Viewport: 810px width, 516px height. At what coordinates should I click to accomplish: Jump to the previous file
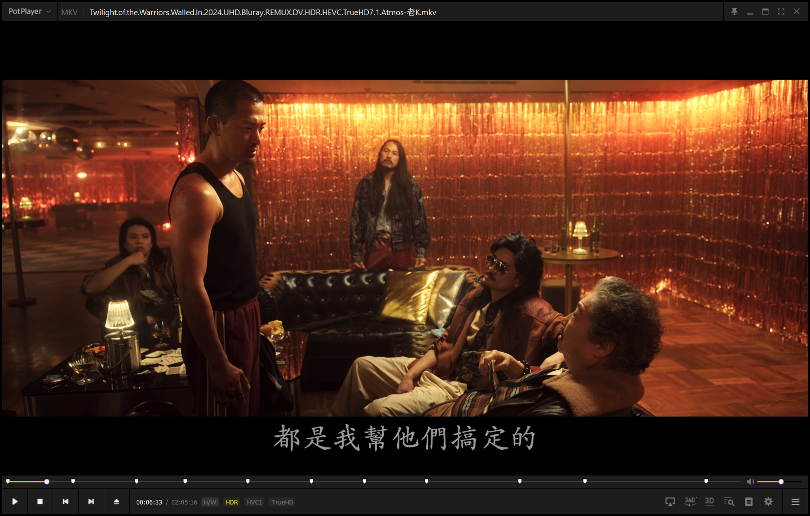66,501
